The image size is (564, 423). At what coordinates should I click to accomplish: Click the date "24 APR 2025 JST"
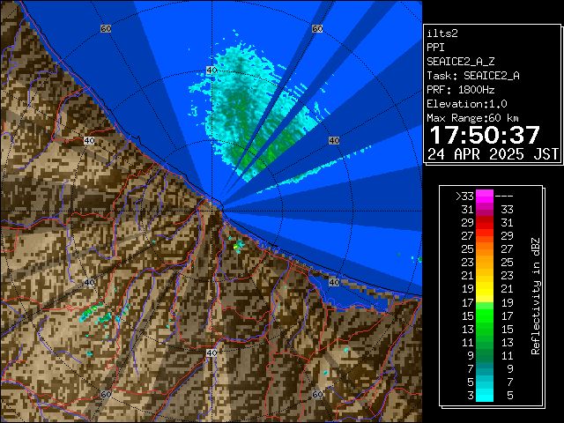coord(493,154)
